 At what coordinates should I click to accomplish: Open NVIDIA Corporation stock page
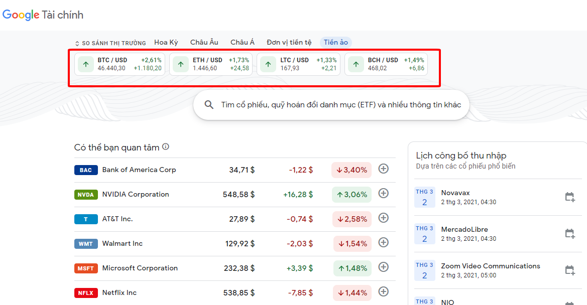136,194
